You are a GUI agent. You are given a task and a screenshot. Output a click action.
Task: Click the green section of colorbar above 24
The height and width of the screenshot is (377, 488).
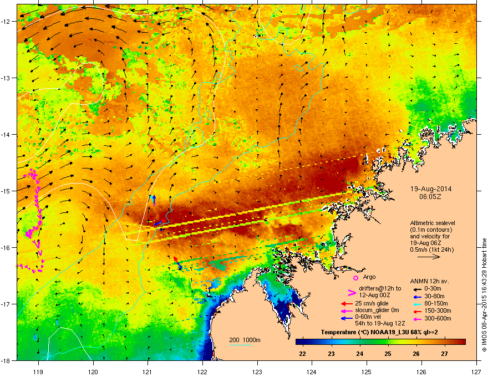point(359,342)
